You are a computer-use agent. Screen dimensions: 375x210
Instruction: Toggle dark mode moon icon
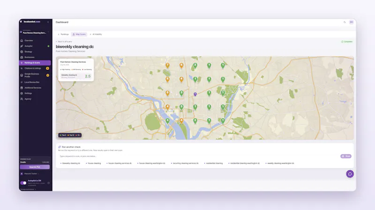pos(345,22)
